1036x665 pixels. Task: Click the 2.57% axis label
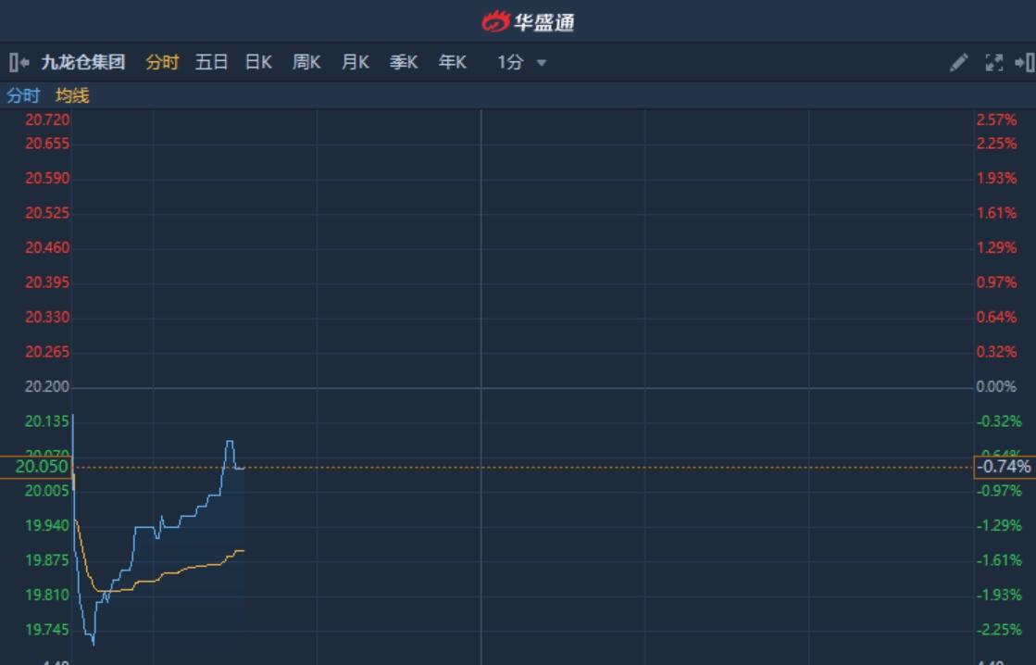(996, 119)
